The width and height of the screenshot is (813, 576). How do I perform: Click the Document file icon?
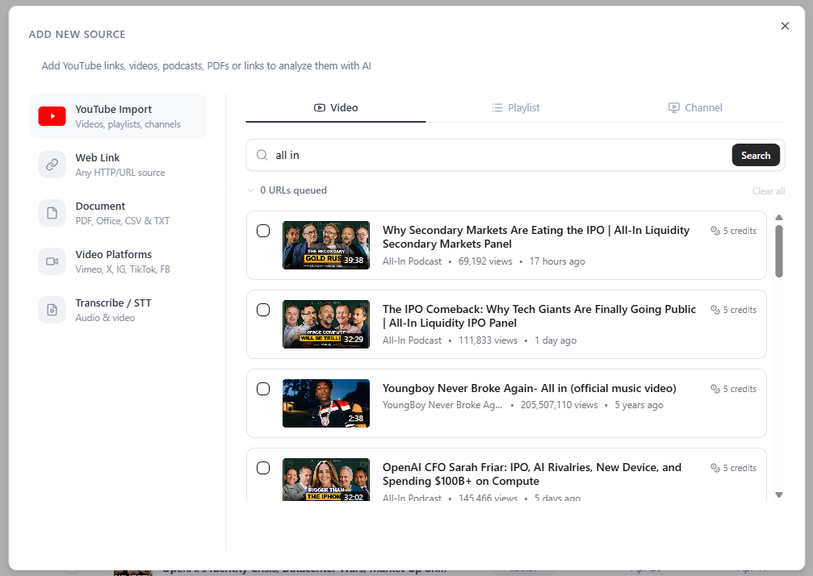52,213
